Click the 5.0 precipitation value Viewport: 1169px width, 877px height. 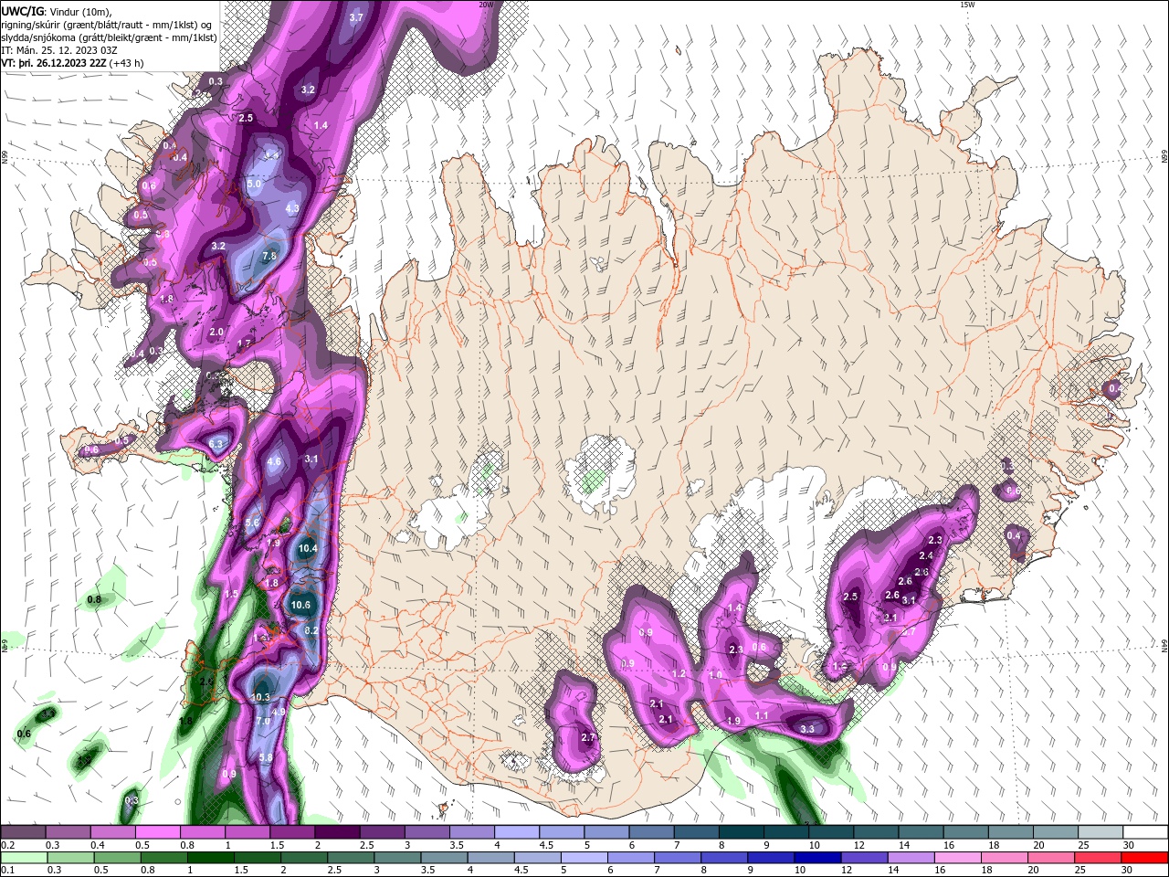click(x=255, y=185)
